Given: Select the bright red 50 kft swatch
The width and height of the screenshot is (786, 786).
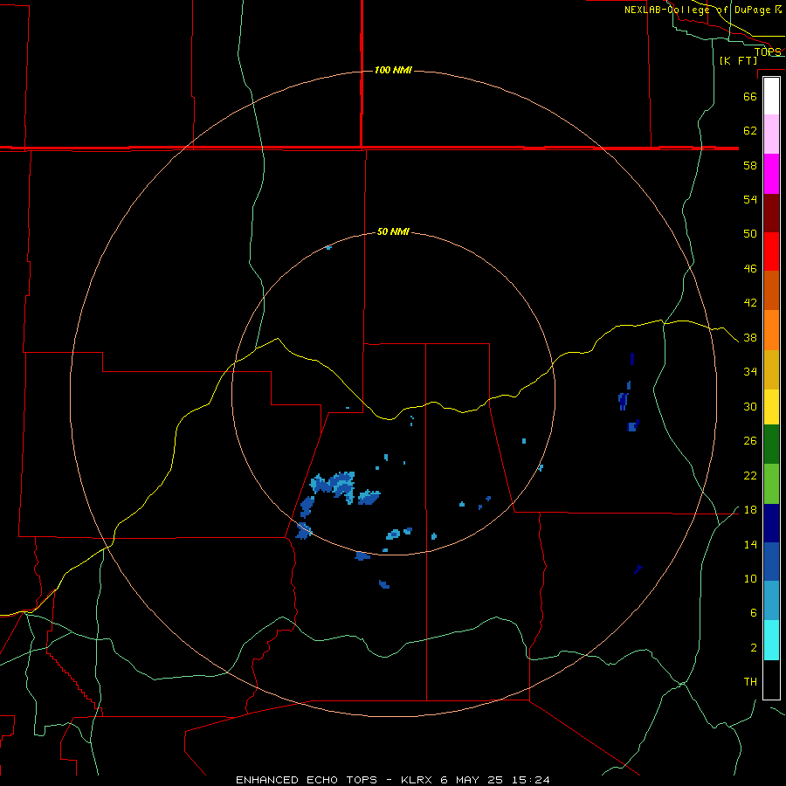Looking at the screenshot, I should [x=771, y=252].
